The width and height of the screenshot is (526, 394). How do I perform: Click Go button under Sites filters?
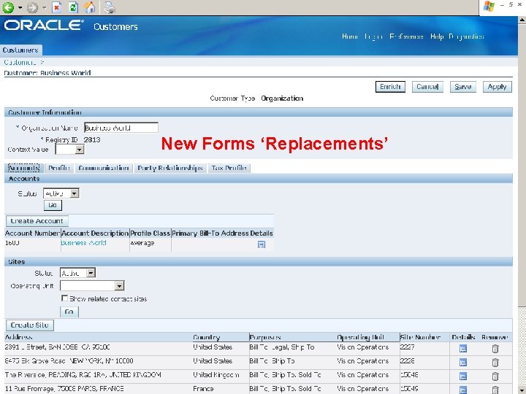coord(69,312)
